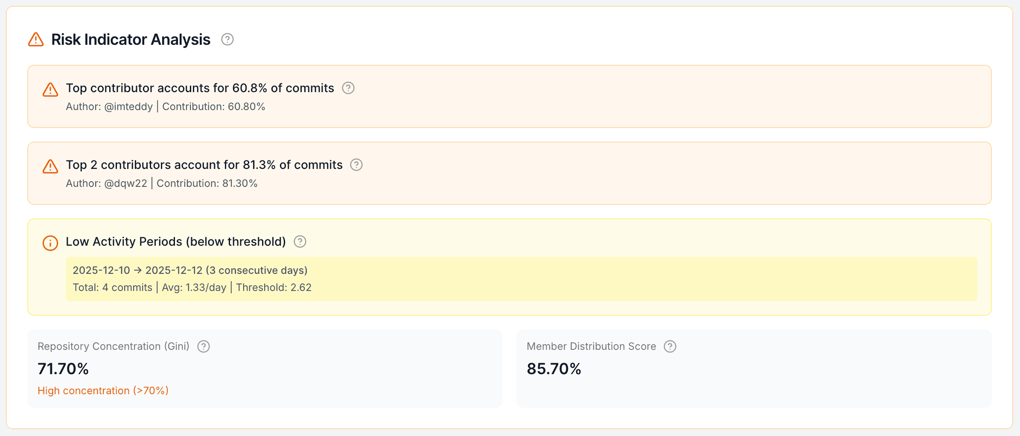
Task: Open help for Low Activity Periods
Action: pyautogui.click(x=300, y=241)
